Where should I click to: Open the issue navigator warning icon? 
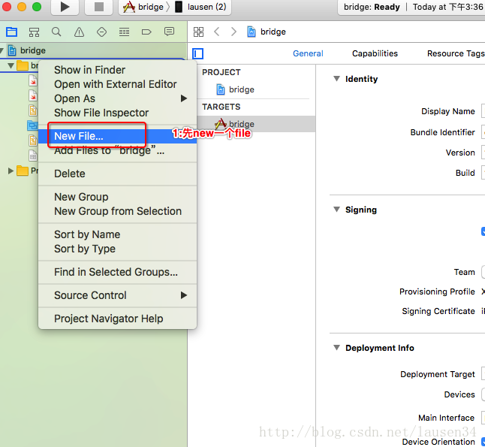79,32
